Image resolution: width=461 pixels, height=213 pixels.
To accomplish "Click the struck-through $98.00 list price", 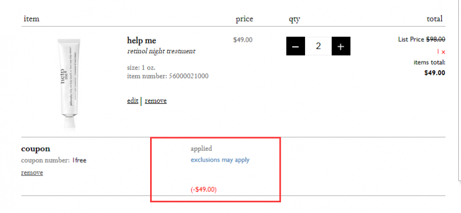I will pos(436,39).
